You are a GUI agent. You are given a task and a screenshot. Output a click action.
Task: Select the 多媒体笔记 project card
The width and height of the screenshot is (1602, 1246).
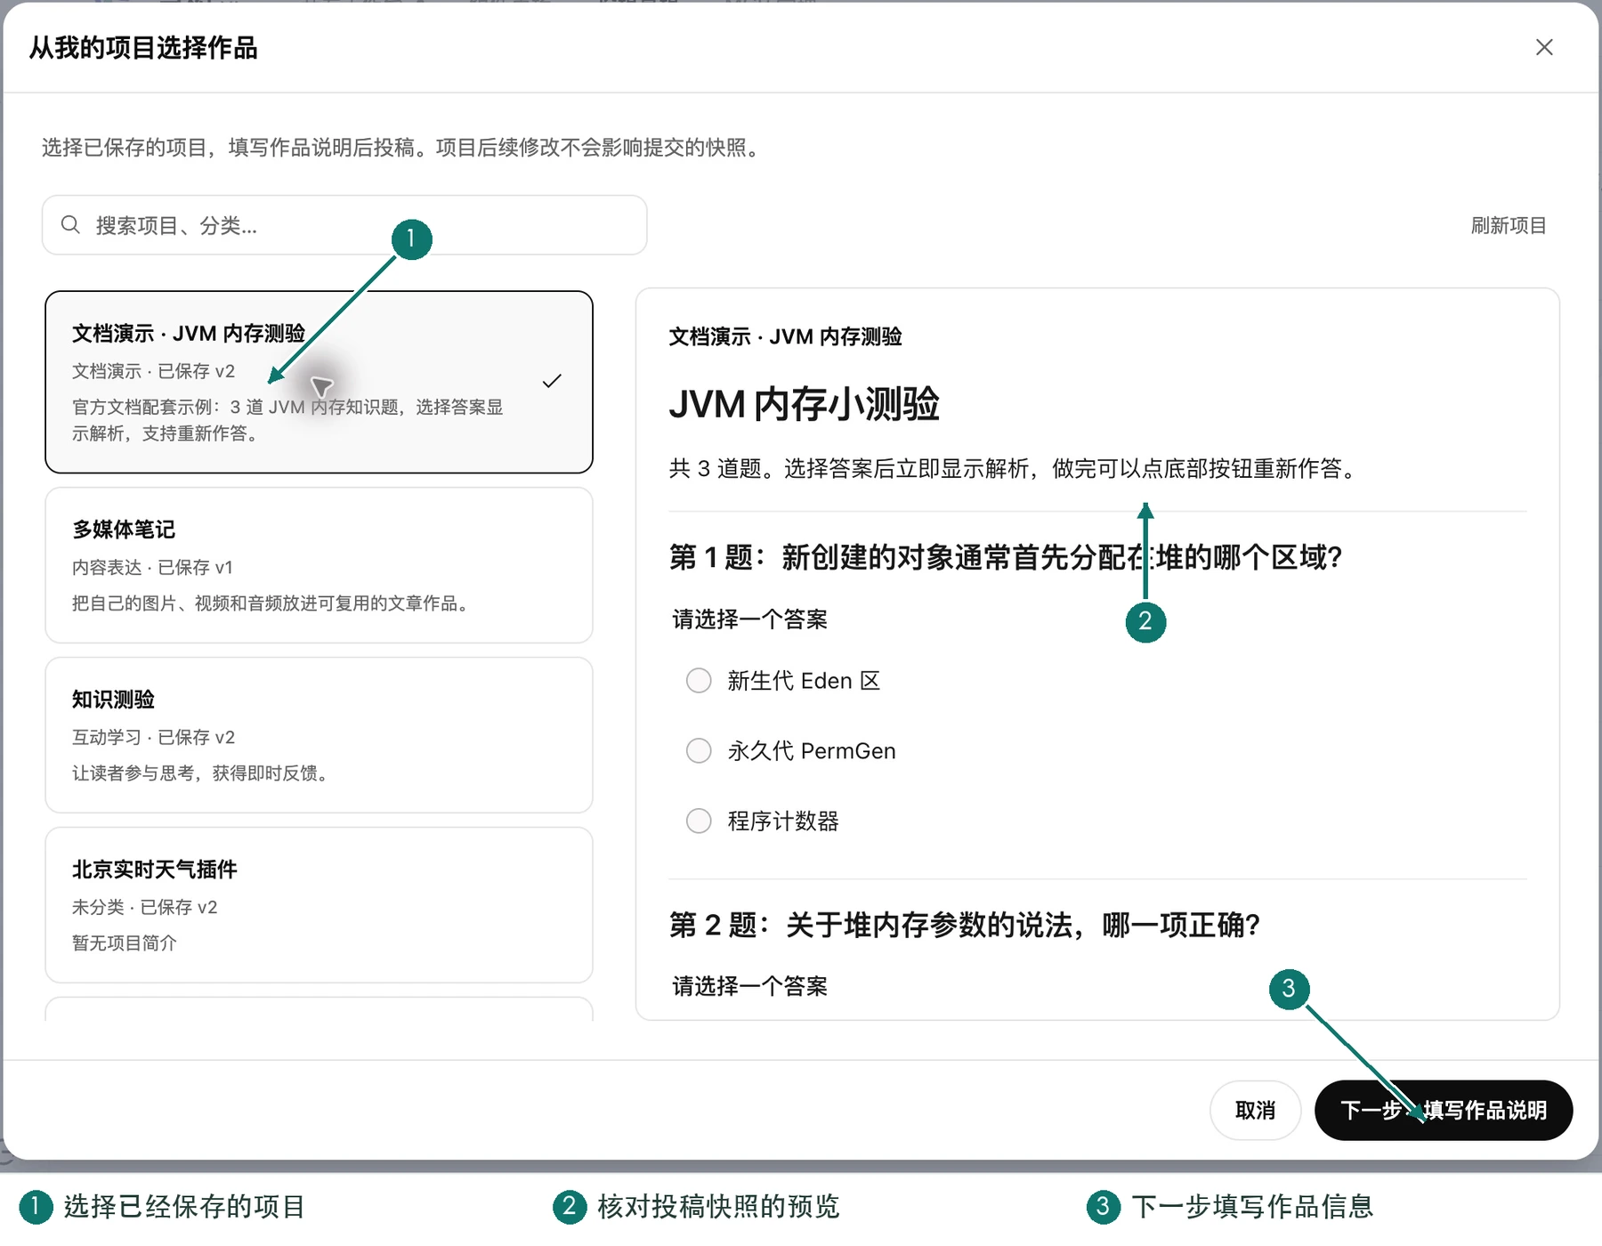pos(319,565)
